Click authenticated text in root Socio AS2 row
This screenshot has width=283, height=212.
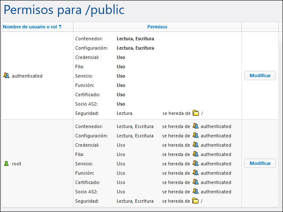click(216, 192)
